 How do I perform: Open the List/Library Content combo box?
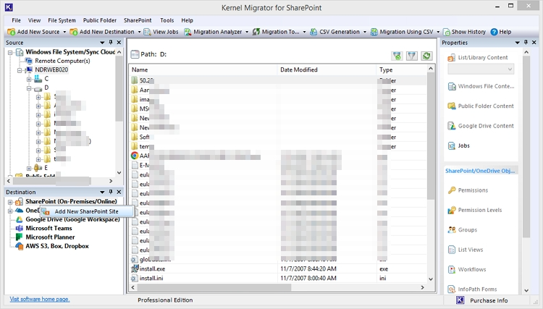point(481,69)
